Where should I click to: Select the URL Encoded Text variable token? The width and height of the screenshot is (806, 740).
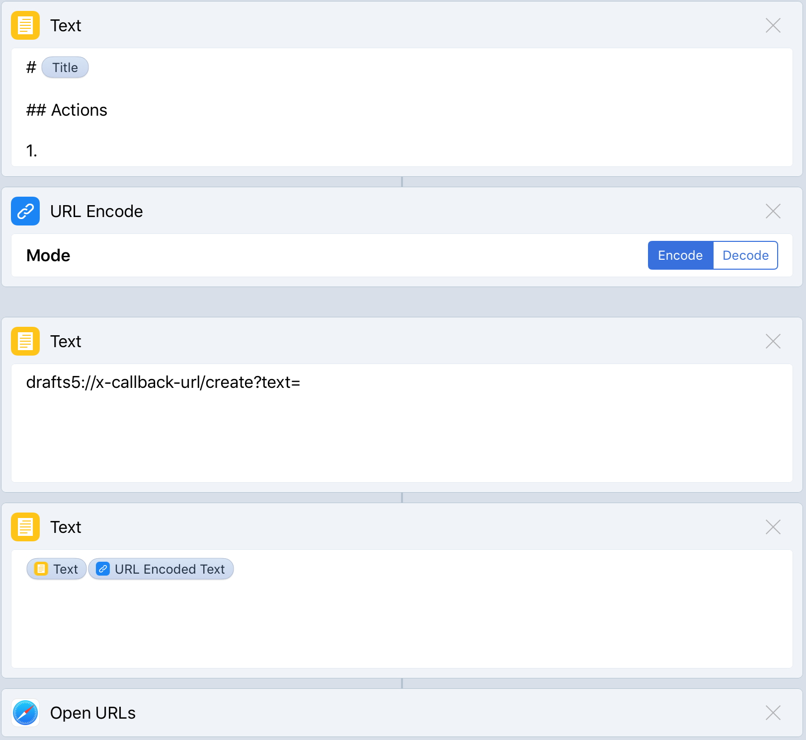[161, 569]
